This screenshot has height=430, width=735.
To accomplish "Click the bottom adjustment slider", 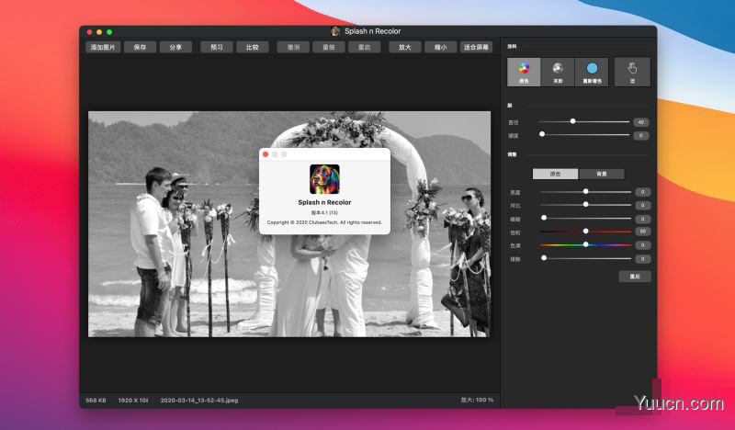I will 585,258.
